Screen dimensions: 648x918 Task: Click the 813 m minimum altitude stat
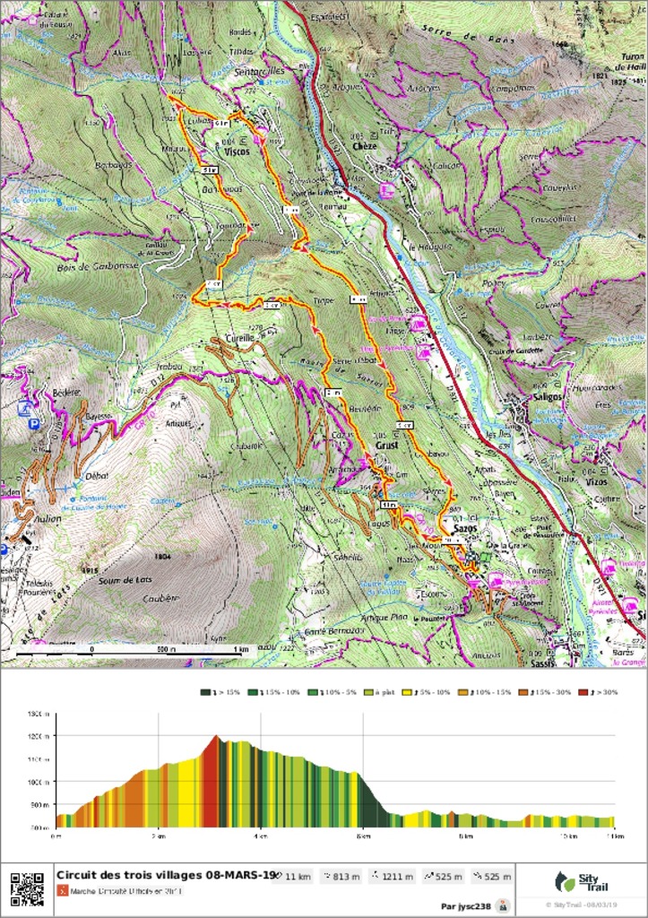click(341, 877)
